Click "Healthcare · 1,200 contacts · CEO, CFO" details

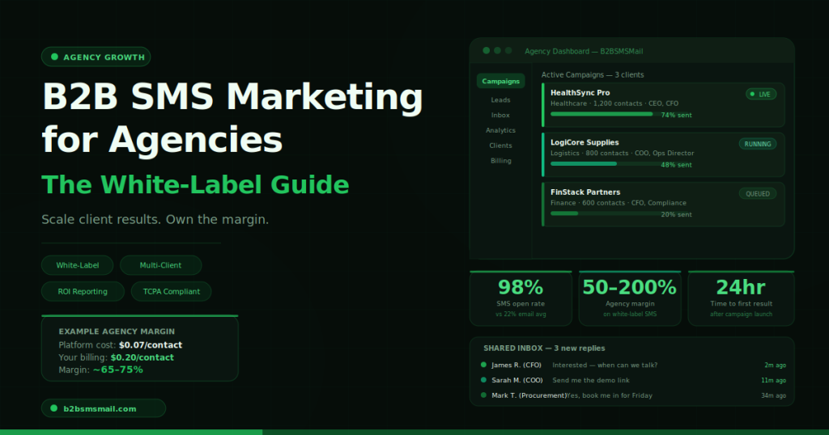pos(614,104)
